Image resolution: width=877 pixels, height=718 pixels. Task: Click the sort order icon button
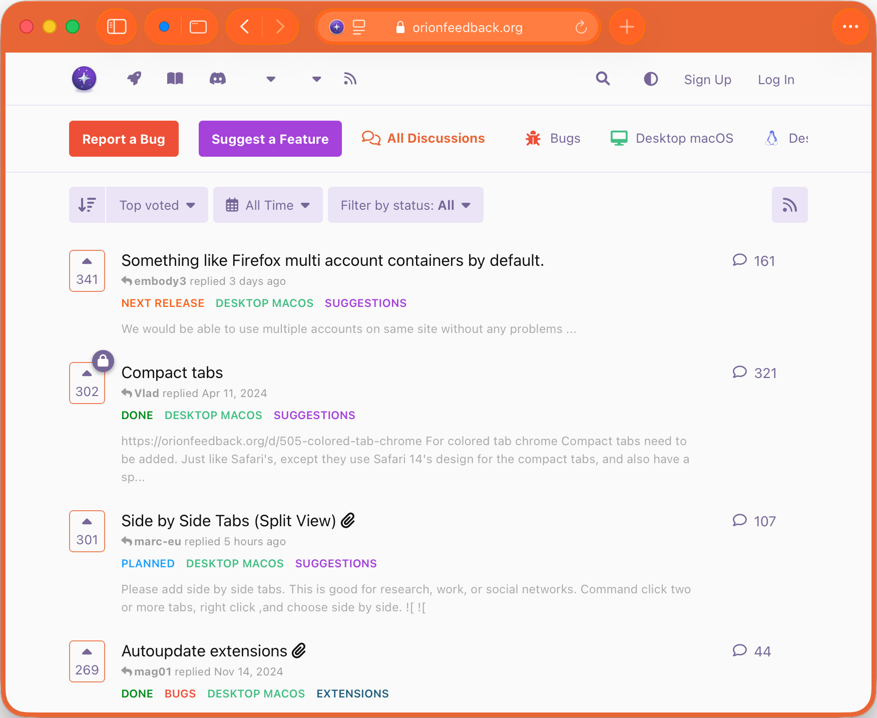pos(87,205)
